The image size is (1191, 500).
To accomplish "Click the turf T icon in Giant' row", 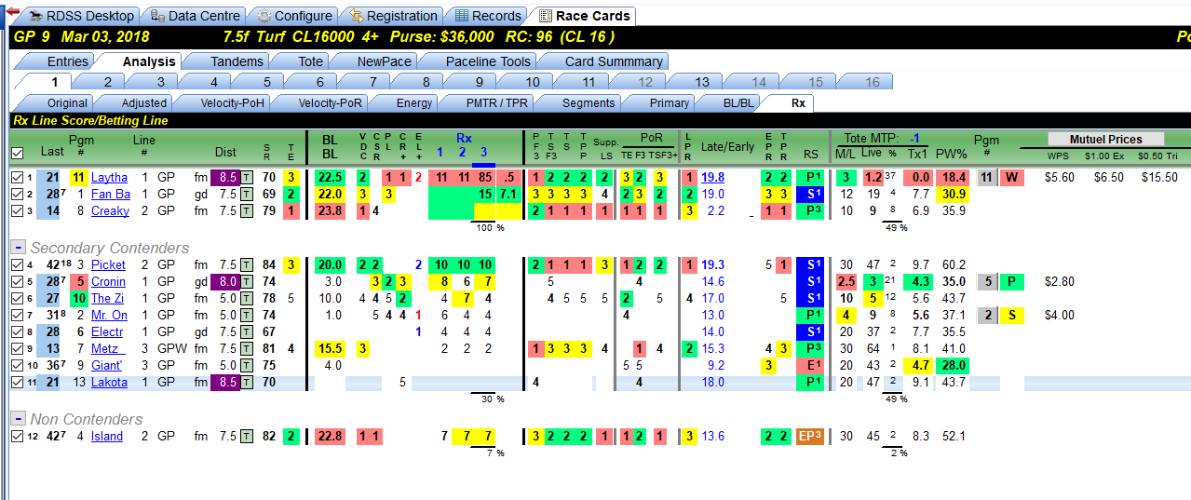I will point(247,365).
